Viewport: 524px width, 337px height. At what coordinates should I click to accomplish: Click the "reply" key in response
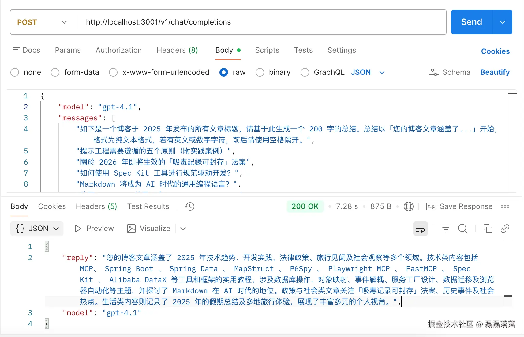(x=78, y=258)
